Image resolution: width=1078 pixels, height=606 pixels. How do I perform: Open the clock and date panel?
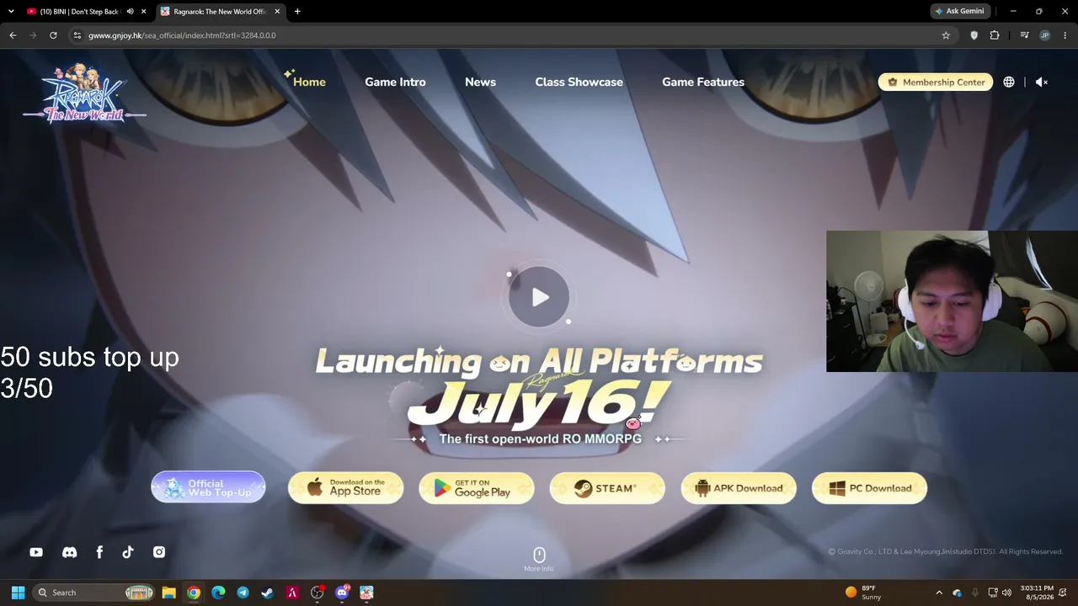coord(1037,593)
